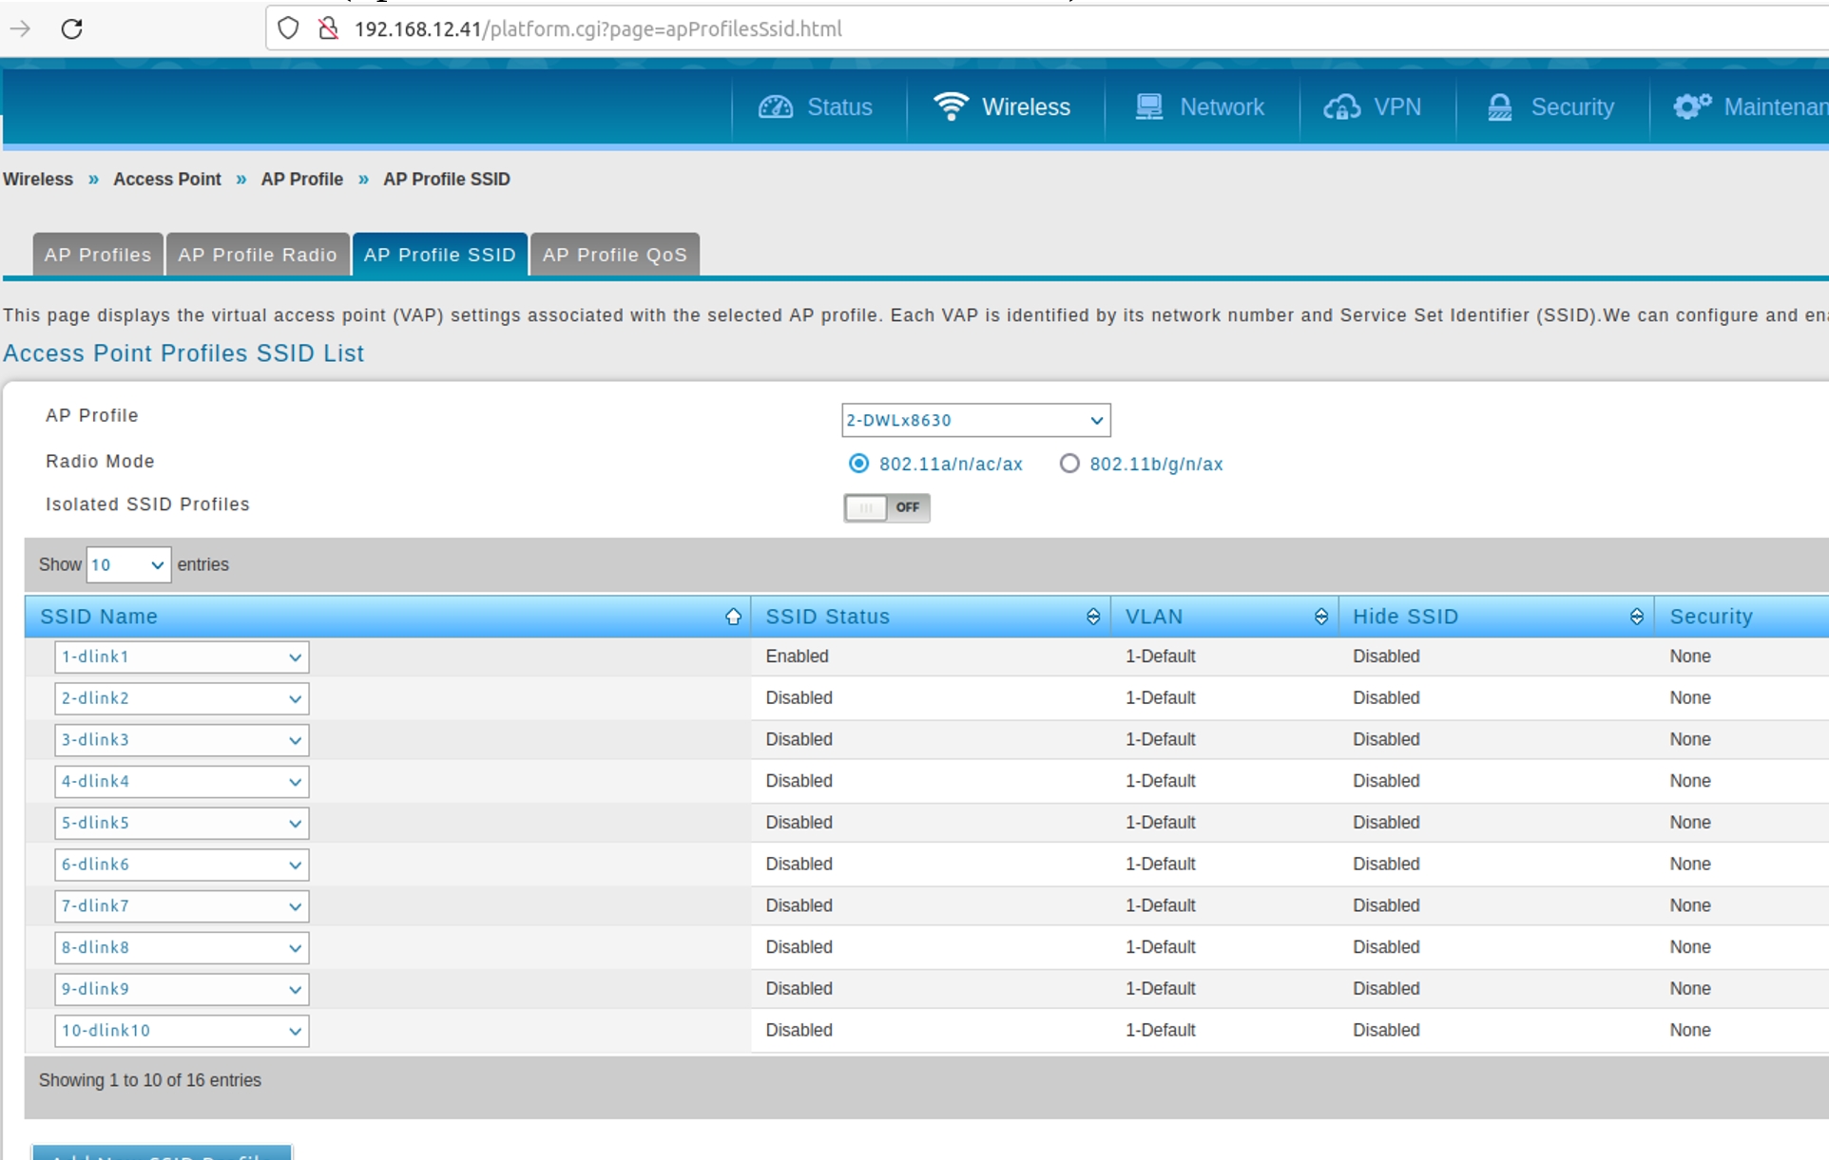Click the VPN cloud icon
This screenshot has height=1160, width=1829.
1341,107
